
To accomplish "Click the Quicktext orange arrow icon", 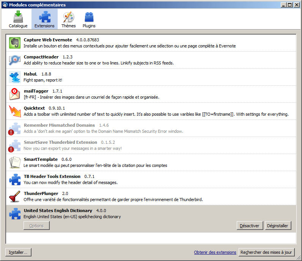I will [x=15, y=111].
